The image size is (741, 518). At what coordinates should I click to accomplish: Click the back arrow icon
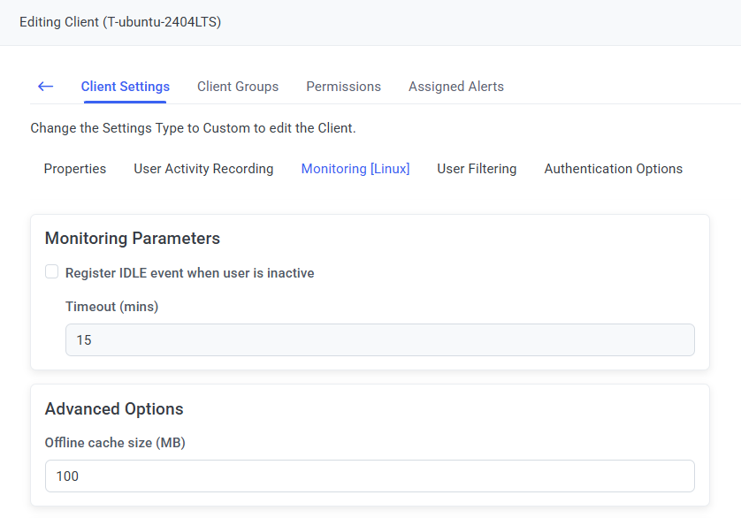click(x=45, y=87)
